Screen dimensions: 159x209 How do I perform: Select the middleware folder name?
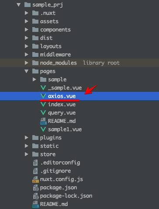click(x=55, y=55)
